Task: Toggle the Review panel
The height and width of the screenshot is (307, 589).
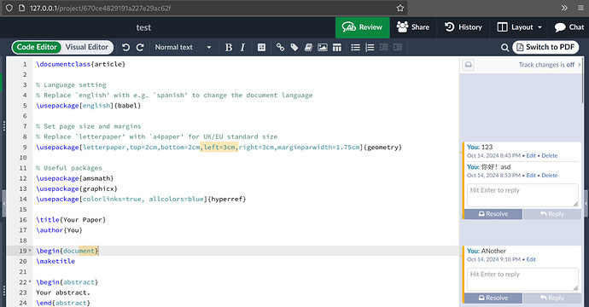Action: click(363, 27)
